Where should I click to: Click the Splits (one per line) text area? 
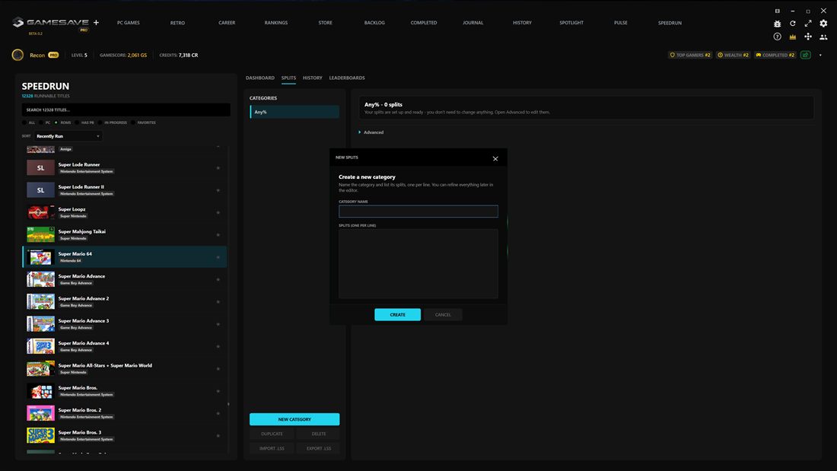pos(418,264)
